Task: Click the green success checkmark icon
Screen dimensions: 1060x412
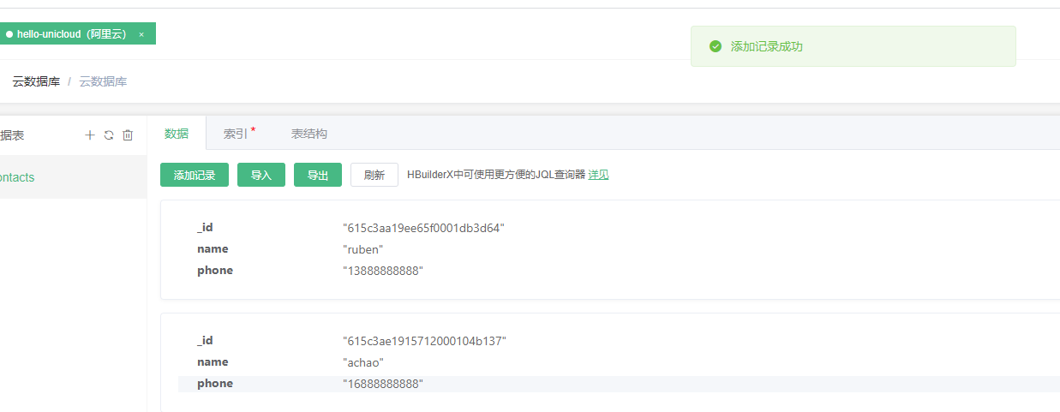Action: click(716, 46)
